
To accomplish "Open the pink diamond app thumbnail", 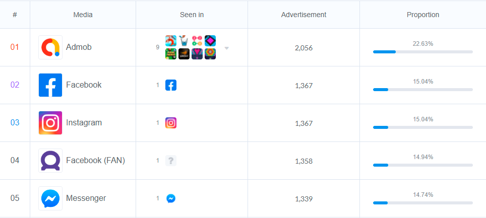I will [x=210, y=41].
